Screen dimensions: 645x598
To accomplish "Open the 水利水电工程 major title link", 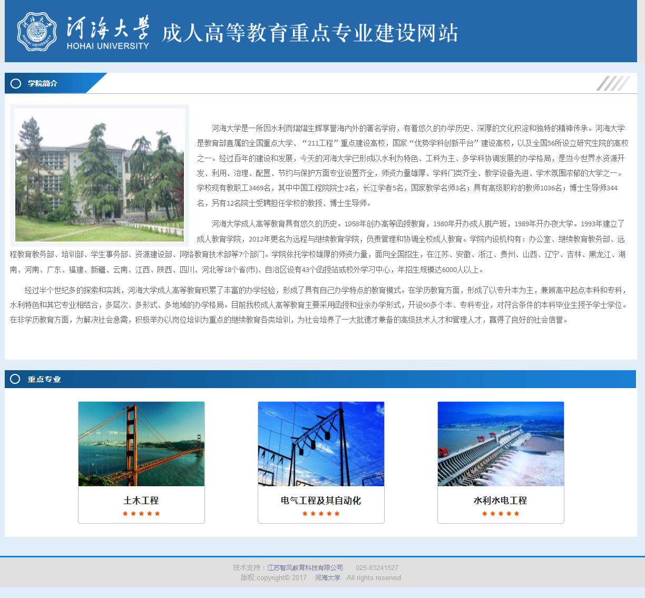I will point(501,500).
